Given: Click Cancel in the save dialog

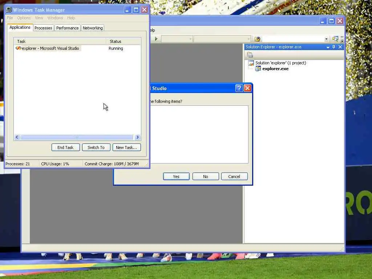Looking at the screenshot, I should tap(234, 177).
